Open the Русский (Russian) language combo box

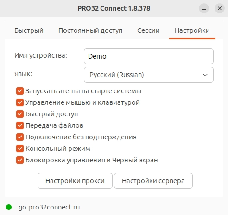[x=149, y=75]
